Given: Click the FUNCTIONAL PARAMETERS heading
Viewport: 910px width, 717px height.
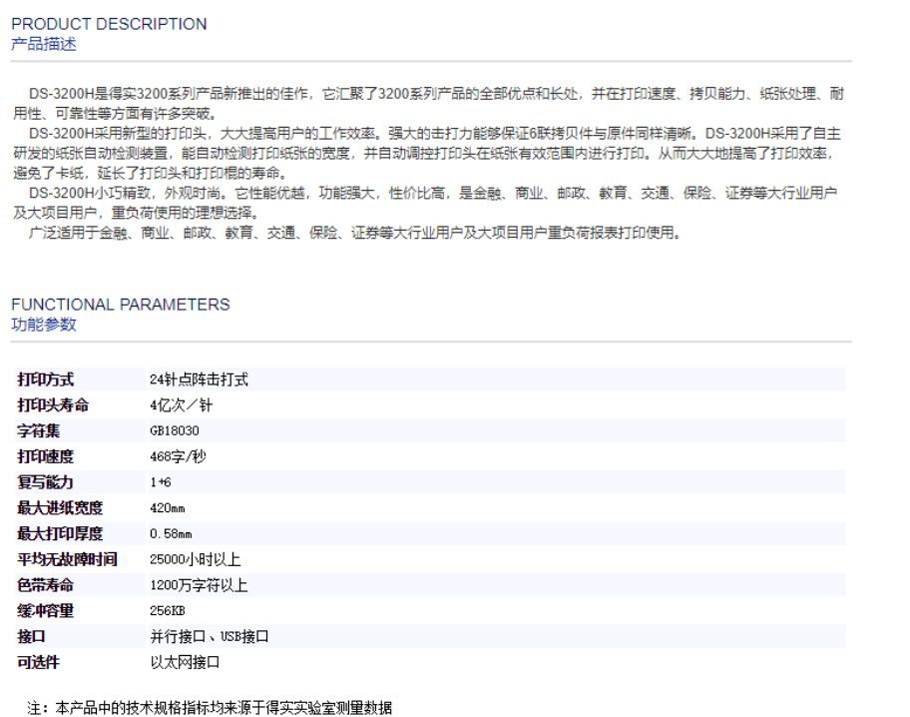Looking at the screenshot, I should [120, 305].
